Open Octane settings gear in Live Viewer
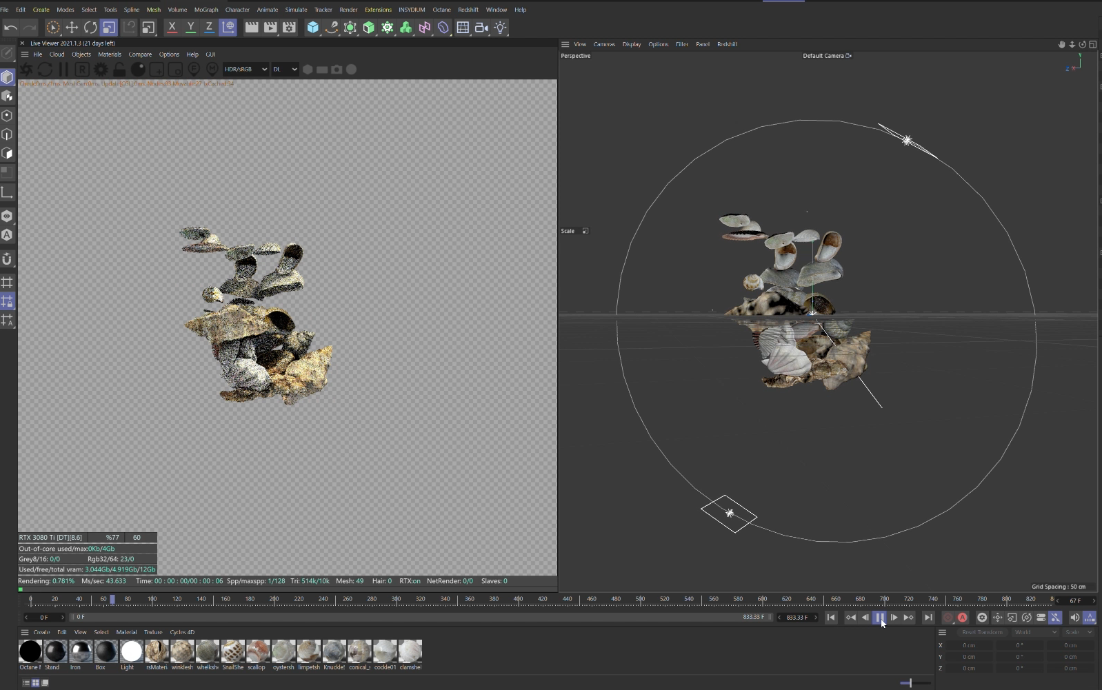 101,70
